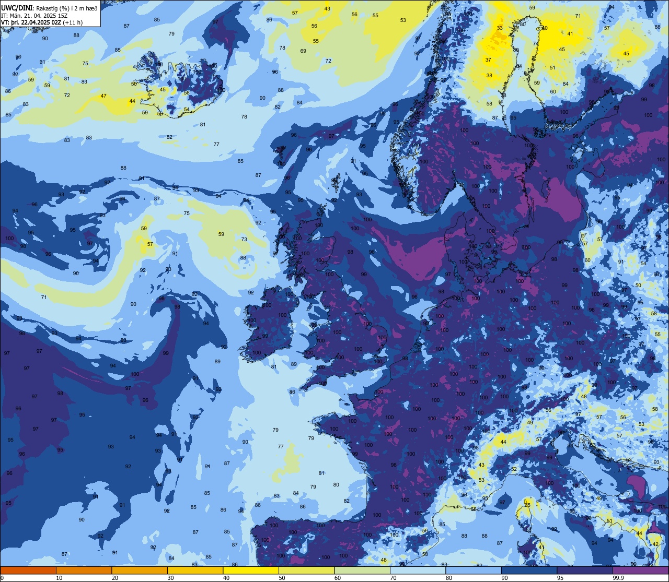Click the 95–99.9 navy legend swatch
Image resolution: width=669 pixels, height=582 pixels.
pos(585,570)
